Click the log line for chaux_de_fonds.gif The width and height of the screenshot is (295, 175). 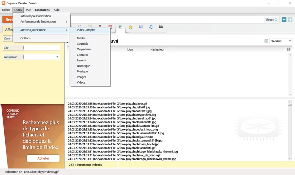pos(114,155)
